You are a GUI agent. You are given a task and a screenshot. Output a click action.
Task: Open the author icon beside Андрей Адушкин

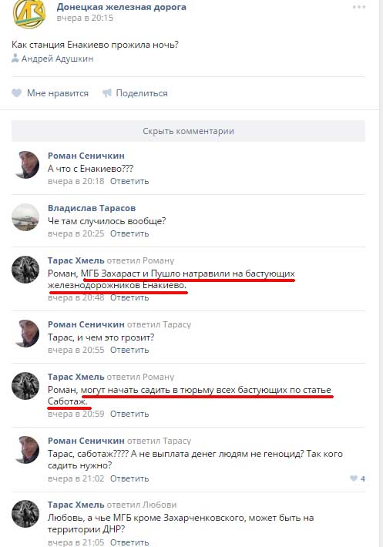(x=15, y=59)
